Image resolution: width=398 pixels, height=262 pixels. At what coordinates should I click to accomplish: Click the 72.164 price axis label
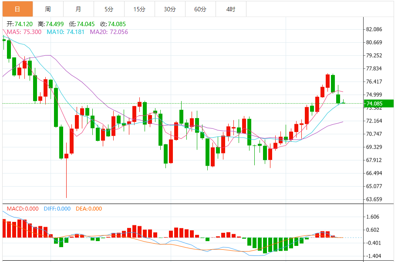[x=374, y=121]
